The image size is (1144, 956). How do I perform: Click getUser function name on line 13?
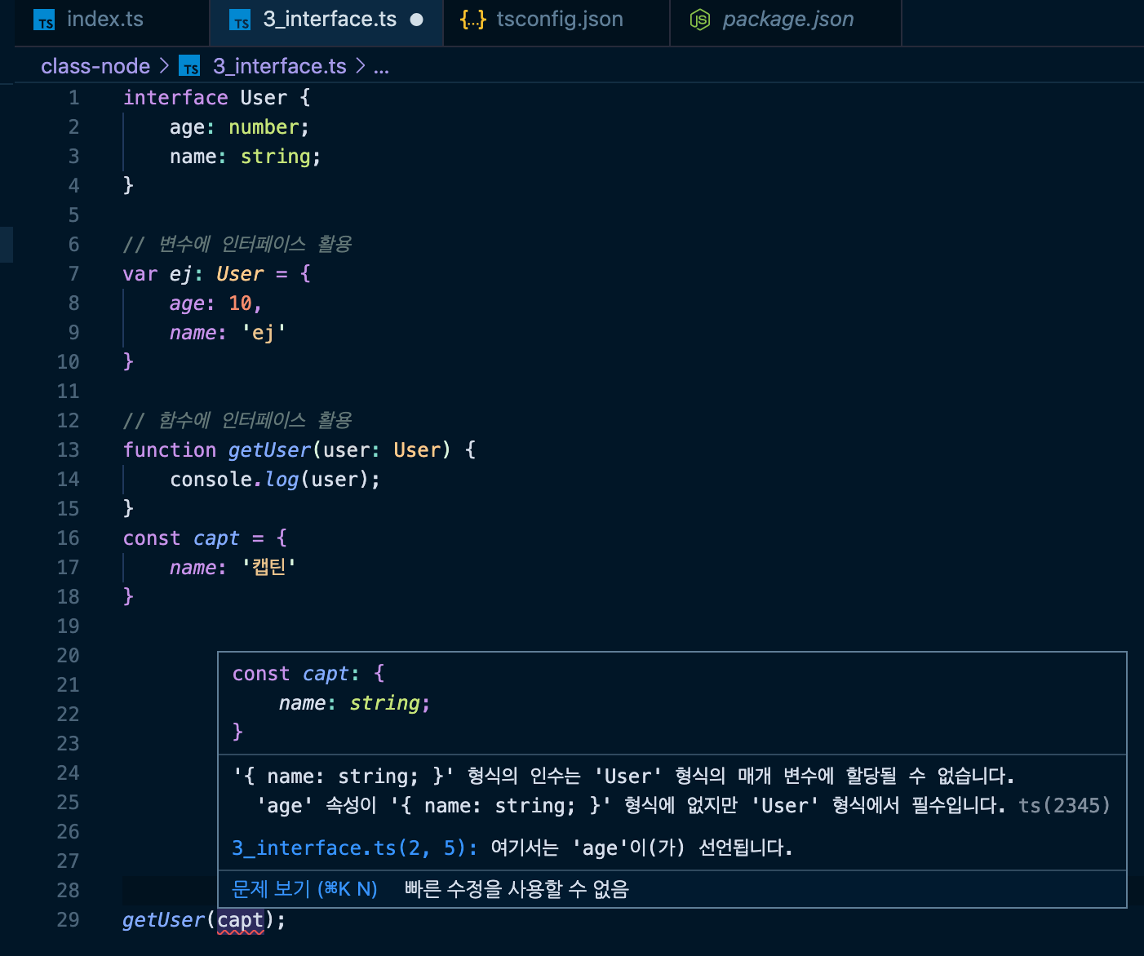(x=269, y=450)
